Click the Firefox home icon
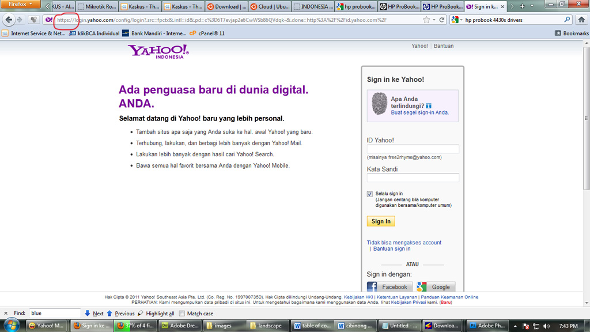This screenshot has height=332, width=590. (581, 20)
